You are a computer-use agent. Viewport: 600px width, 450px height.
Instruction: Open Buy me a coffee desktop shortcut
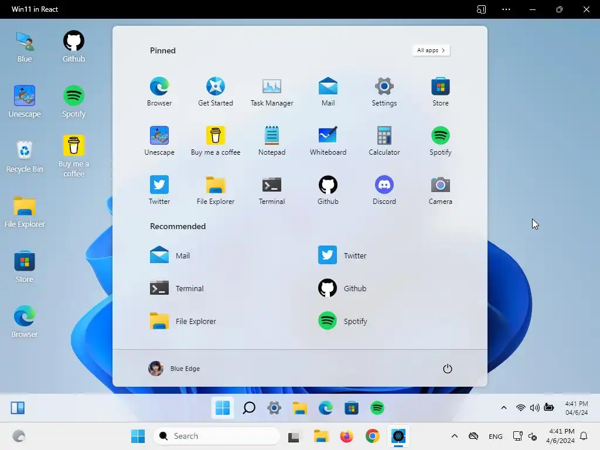click(x=73, y=156)
